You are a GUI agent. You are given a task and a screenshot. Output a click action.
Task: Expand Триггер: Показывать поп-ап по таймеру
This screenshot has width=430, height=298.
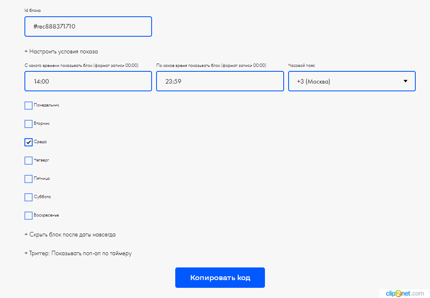tap(78, 253)
